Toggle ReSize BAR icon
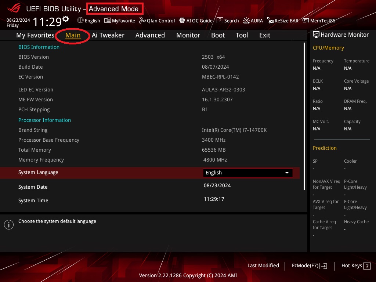Image resolution: width=376 pixels, height=282 pixels. (270, 21)
